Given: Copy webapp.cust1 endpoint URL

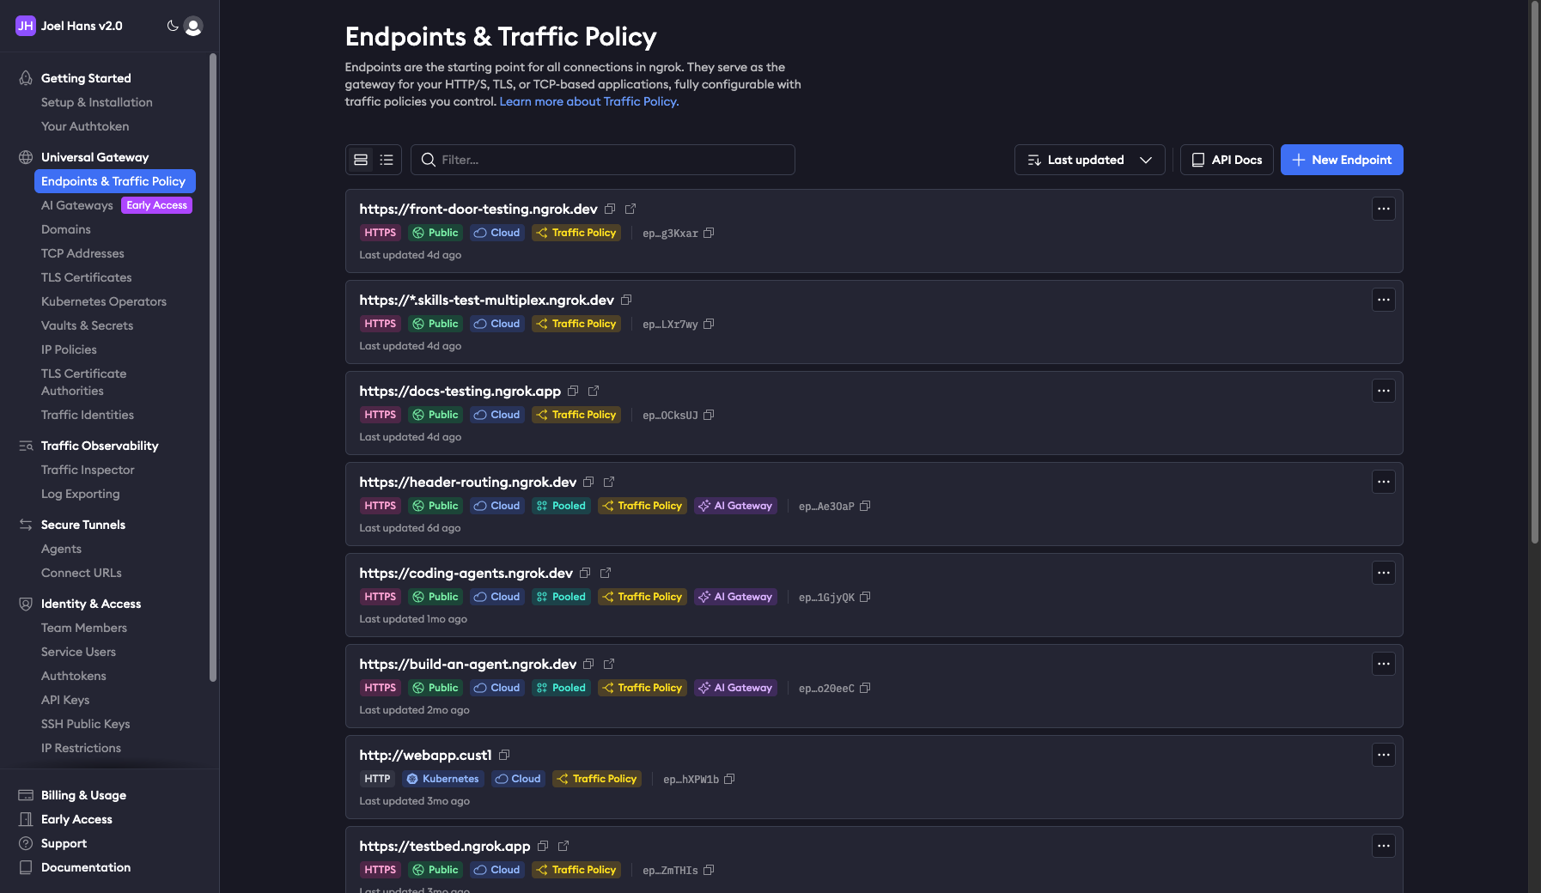Looking at the screenshot, I should point(504,755).
